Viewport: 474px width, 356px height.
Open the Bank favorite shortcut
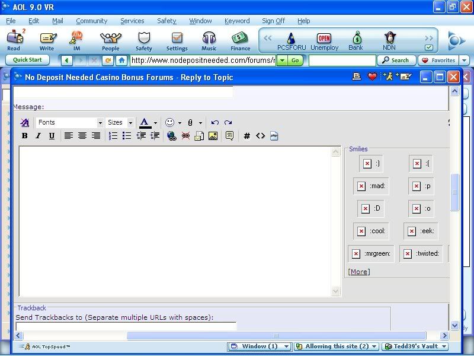point(356,42)
